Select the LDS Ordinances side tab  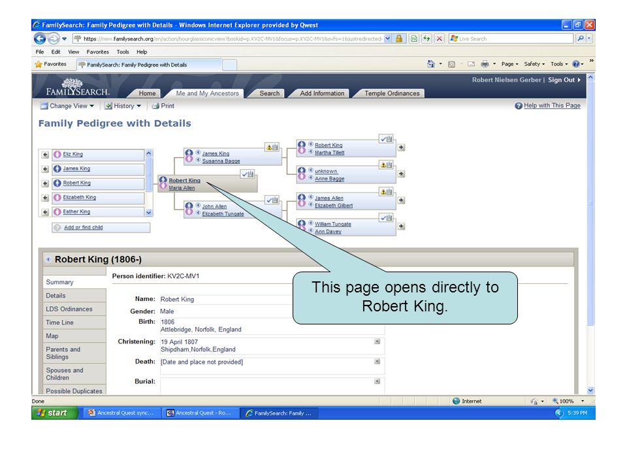pos(74,309)
